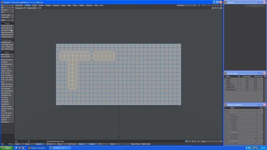Select Weight row in Vertex Maps
Screen dimensions: 267x150
coord(244,79)
